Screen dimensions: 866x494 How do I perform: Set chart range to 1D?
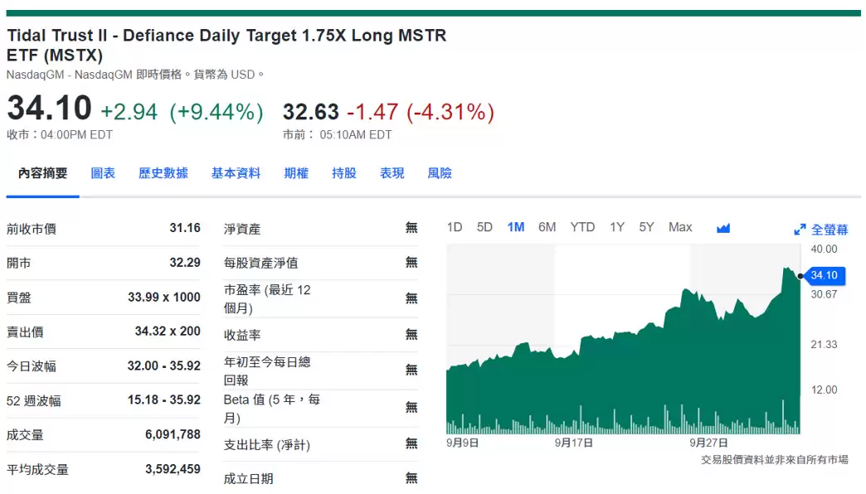click(x=455, y=227)
